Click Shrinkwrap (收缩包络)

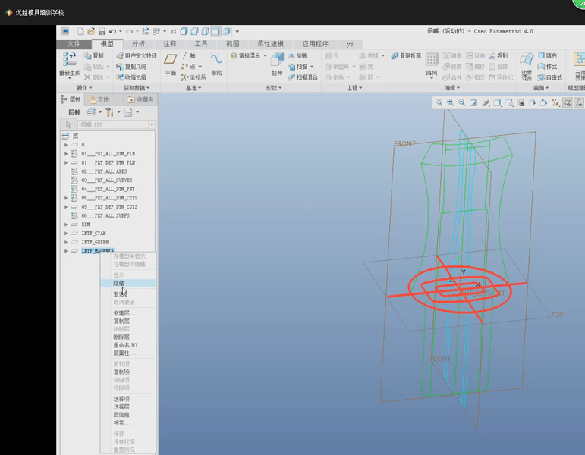(131, 77)
